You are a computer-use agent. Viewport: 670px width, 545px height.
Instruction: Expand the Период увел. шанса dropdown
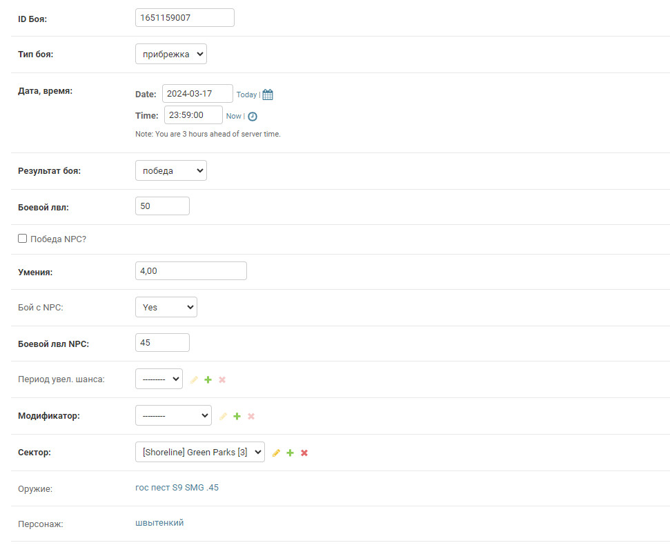159,379
